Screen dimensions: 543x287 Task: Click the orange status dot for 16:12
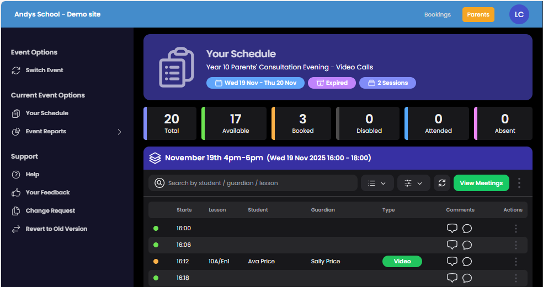point(156,262)
